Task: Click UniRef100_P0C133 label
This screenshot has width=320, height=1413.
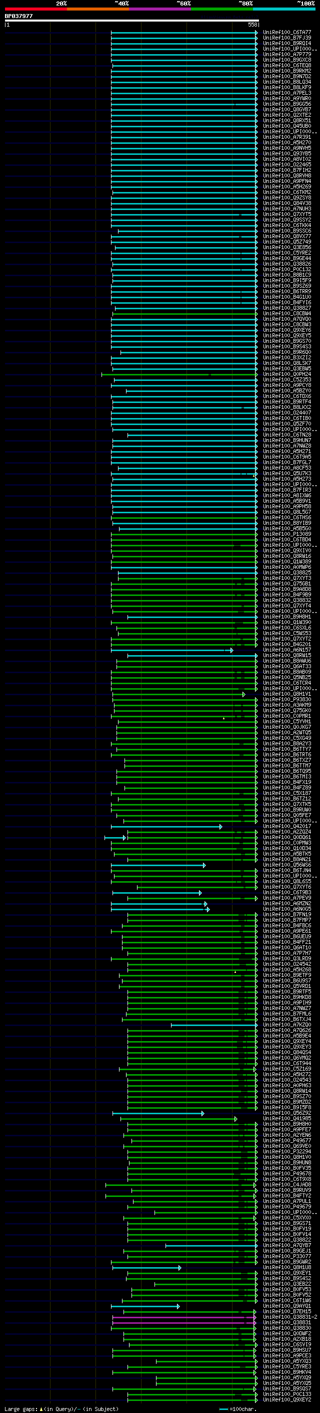Action: 286,1394
